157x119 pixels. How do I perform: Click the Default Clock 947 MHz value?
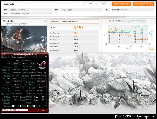[x=15, y=100]
